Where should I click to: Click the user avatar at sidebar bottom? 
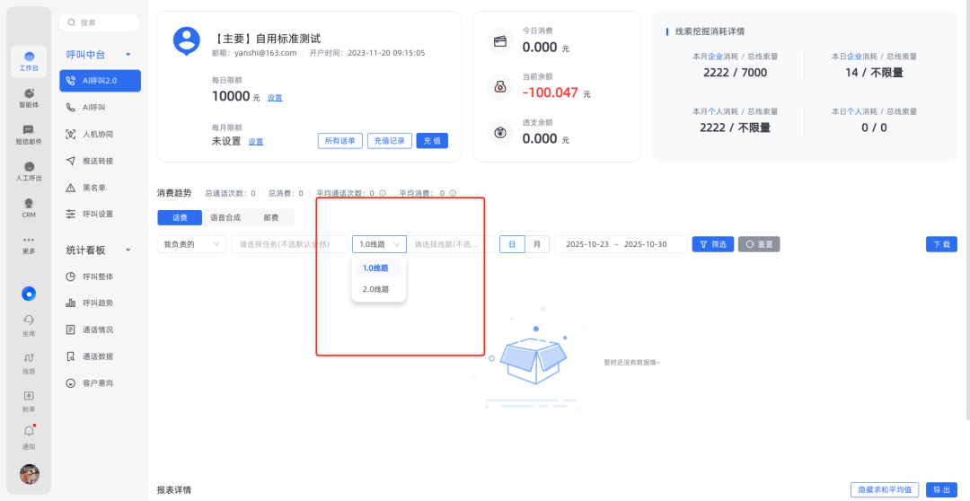tap(29, 474)
